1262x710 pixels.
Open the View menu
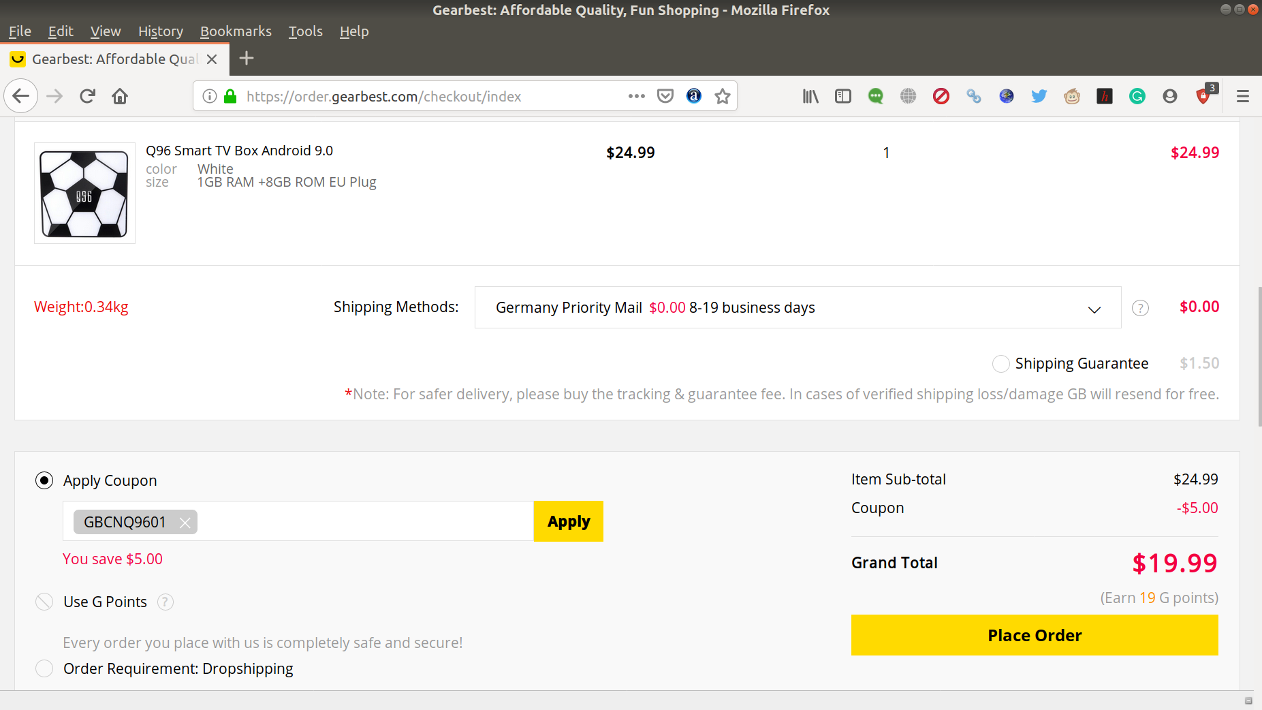click(106, 31)
